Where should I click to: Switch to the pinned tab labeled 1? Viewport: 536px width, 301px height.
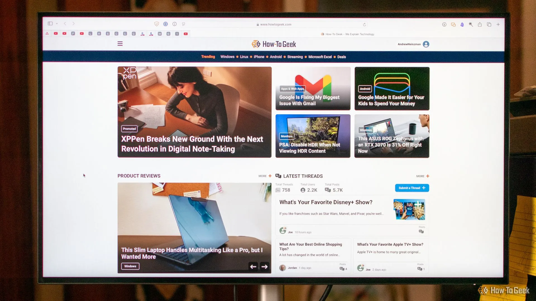point(177,34)
